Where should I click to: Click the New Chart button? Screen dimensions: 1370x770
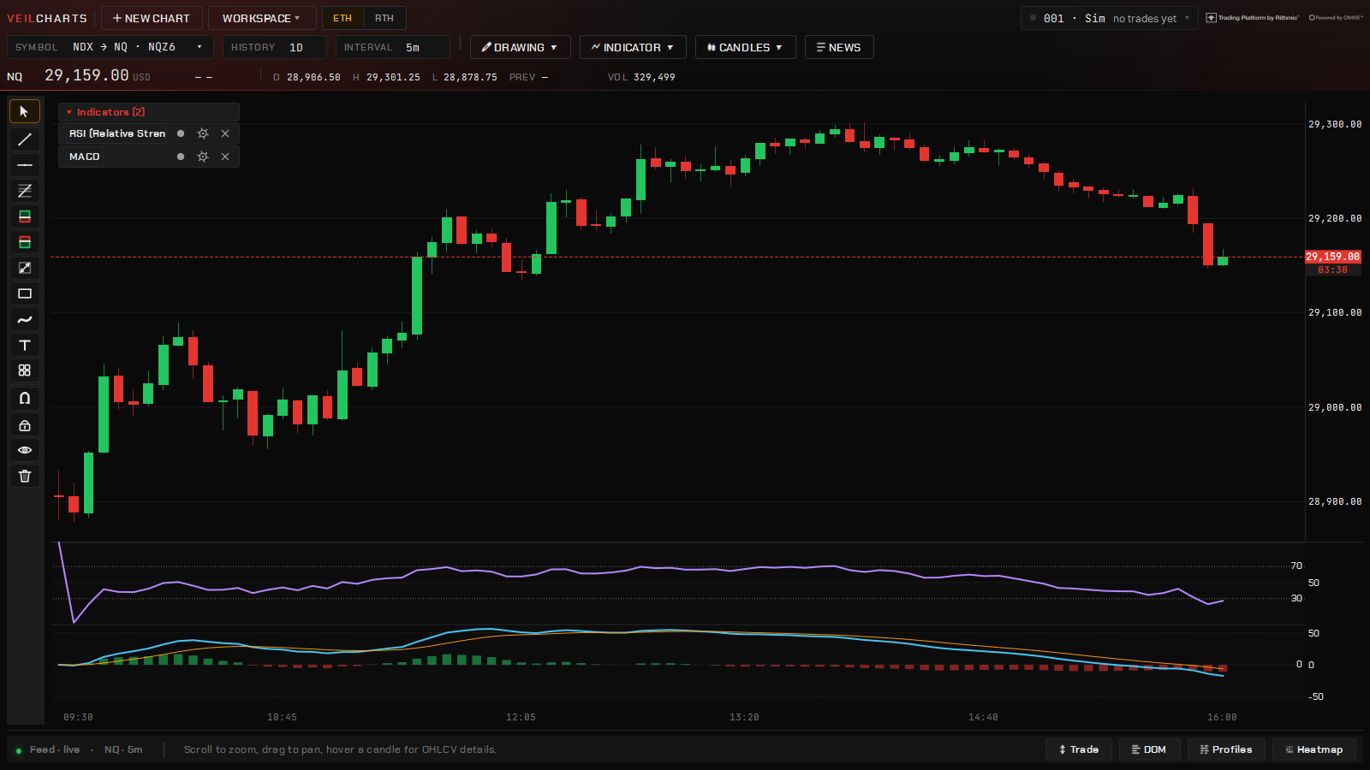pyautogui.click(x=152, y=18)
